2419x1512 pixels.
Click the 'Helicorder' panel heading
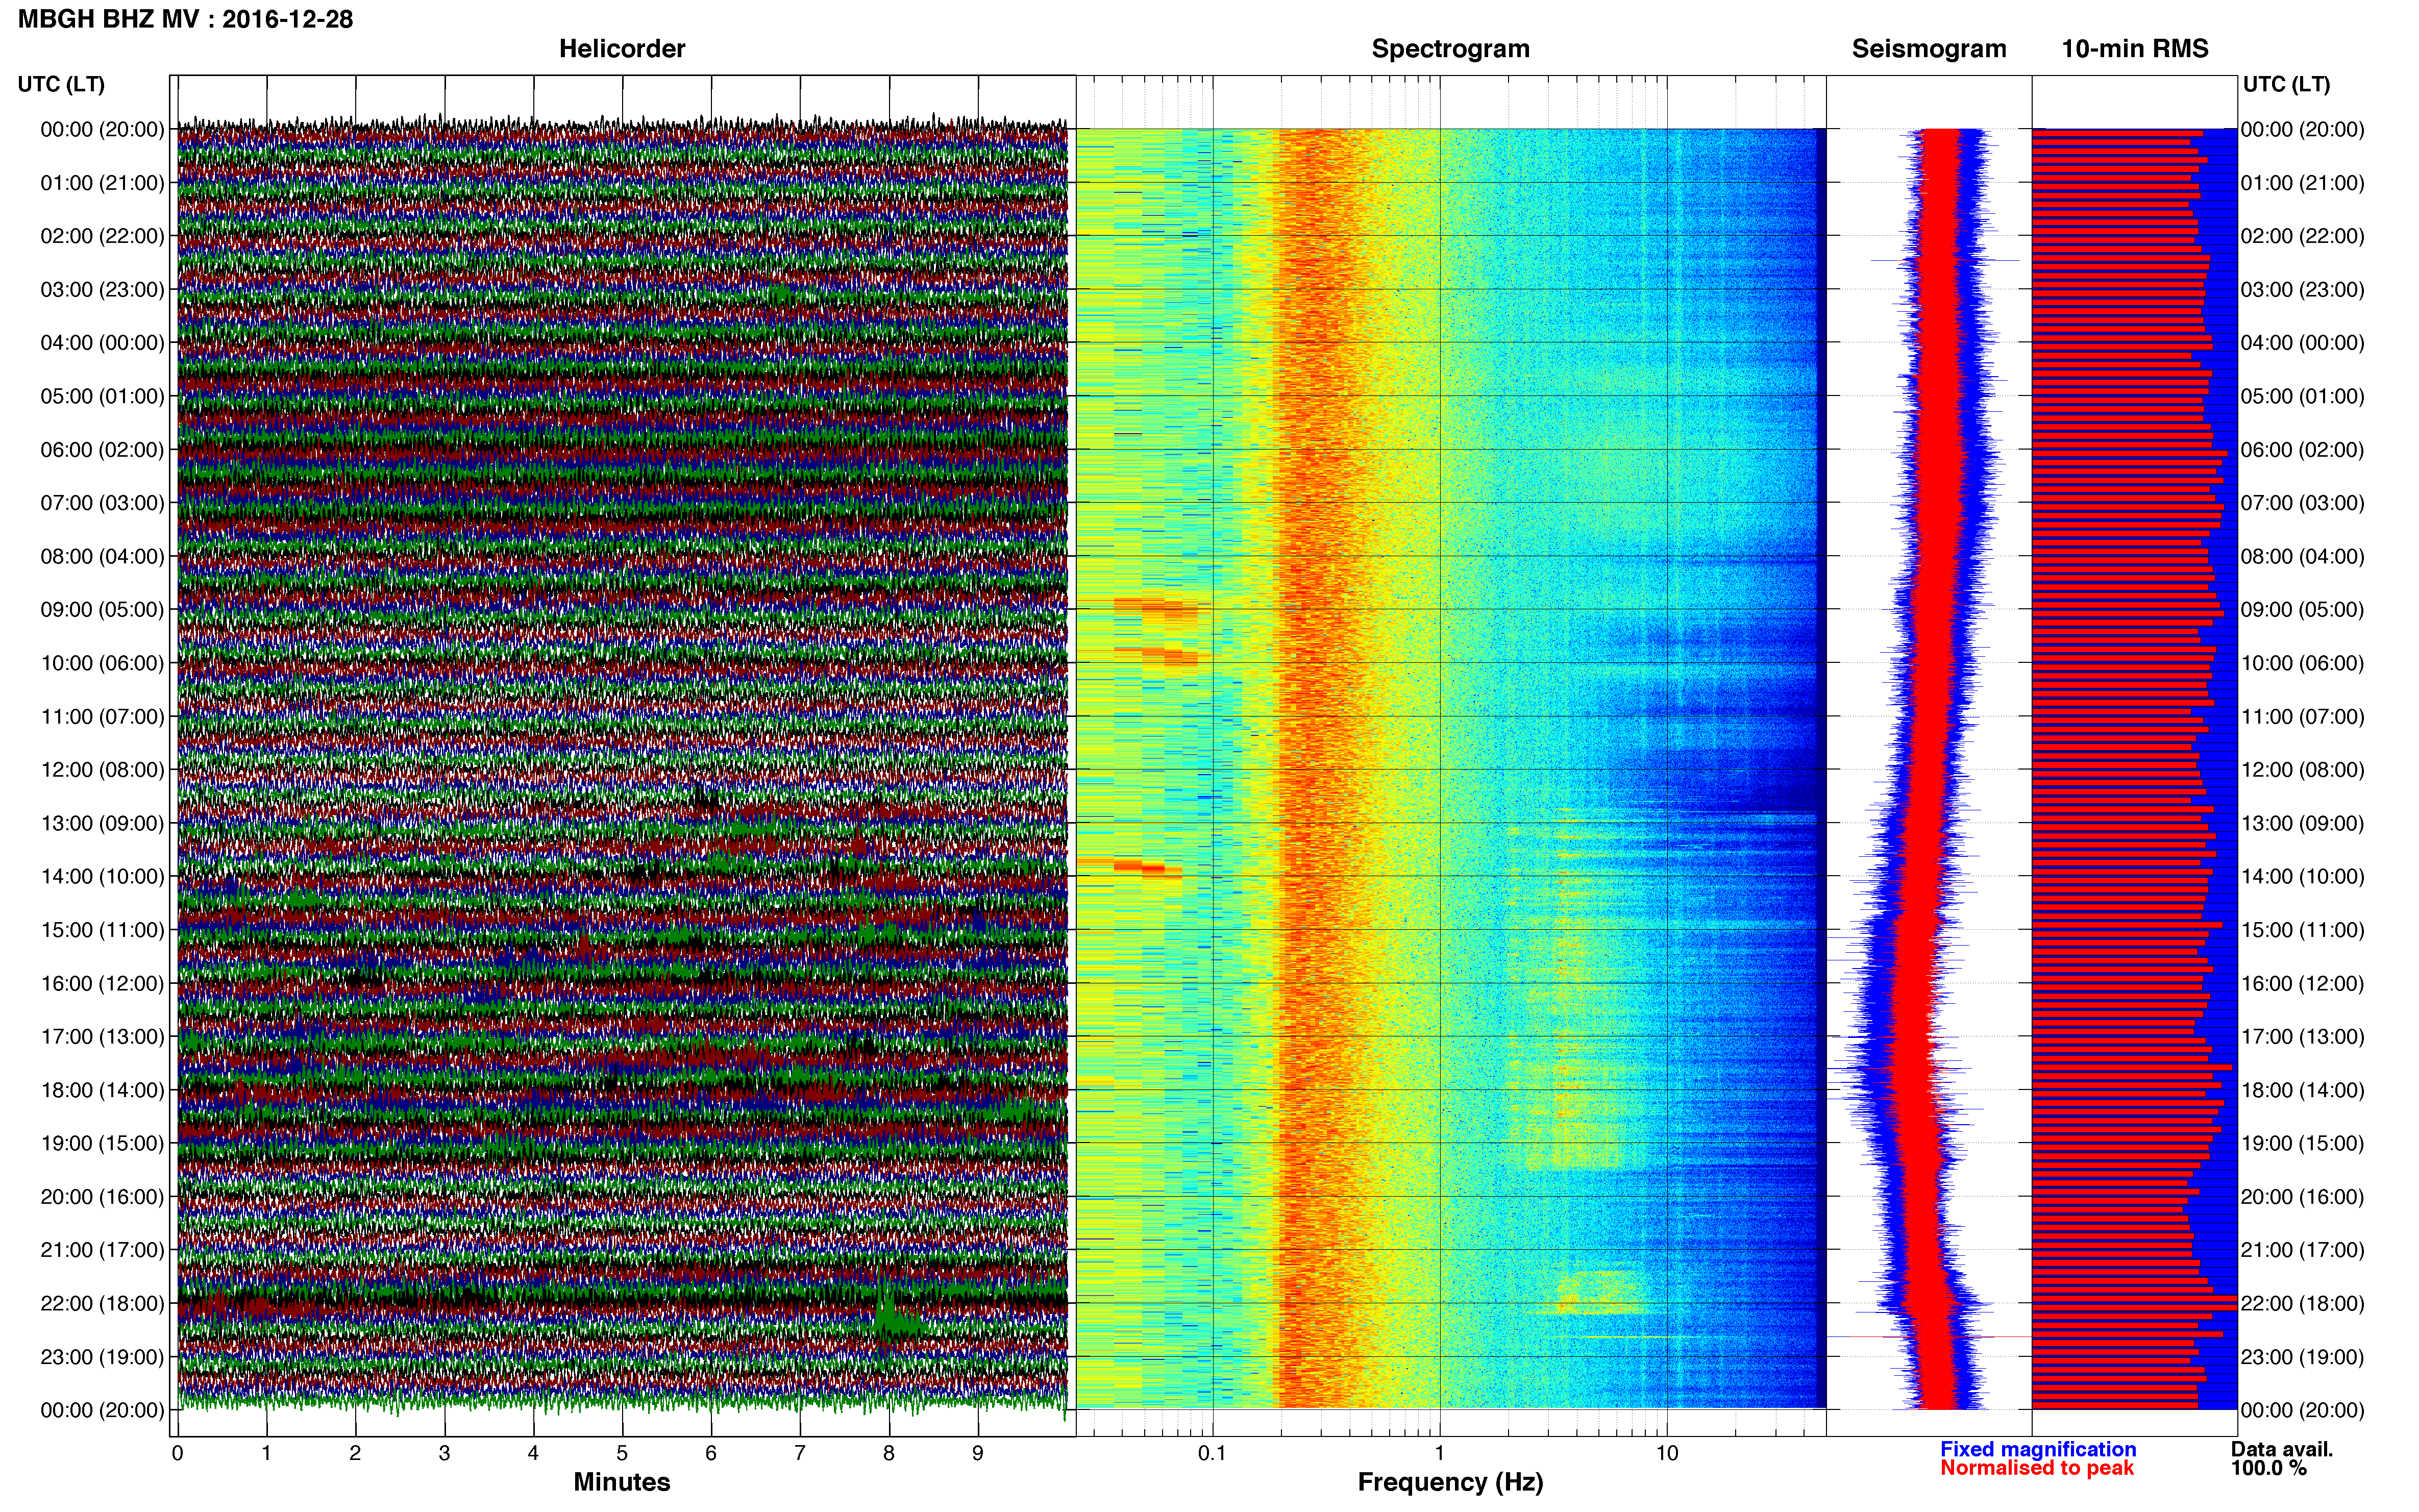pos(621,49)
